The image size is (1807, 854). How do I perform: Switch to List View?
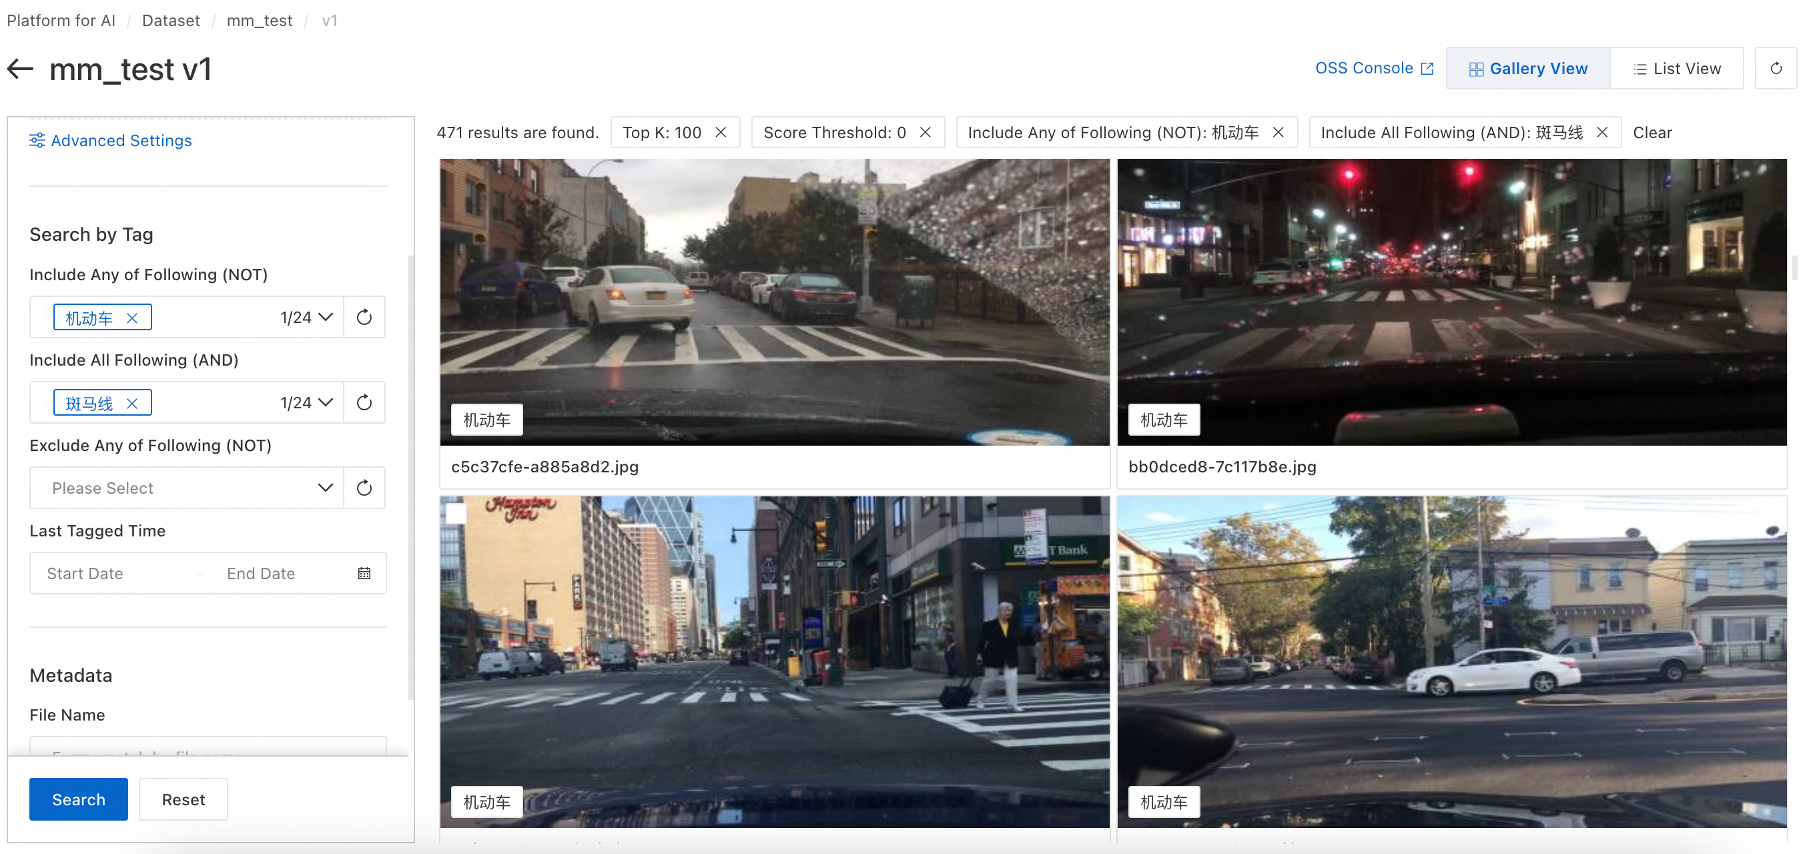pos(1676,69)
